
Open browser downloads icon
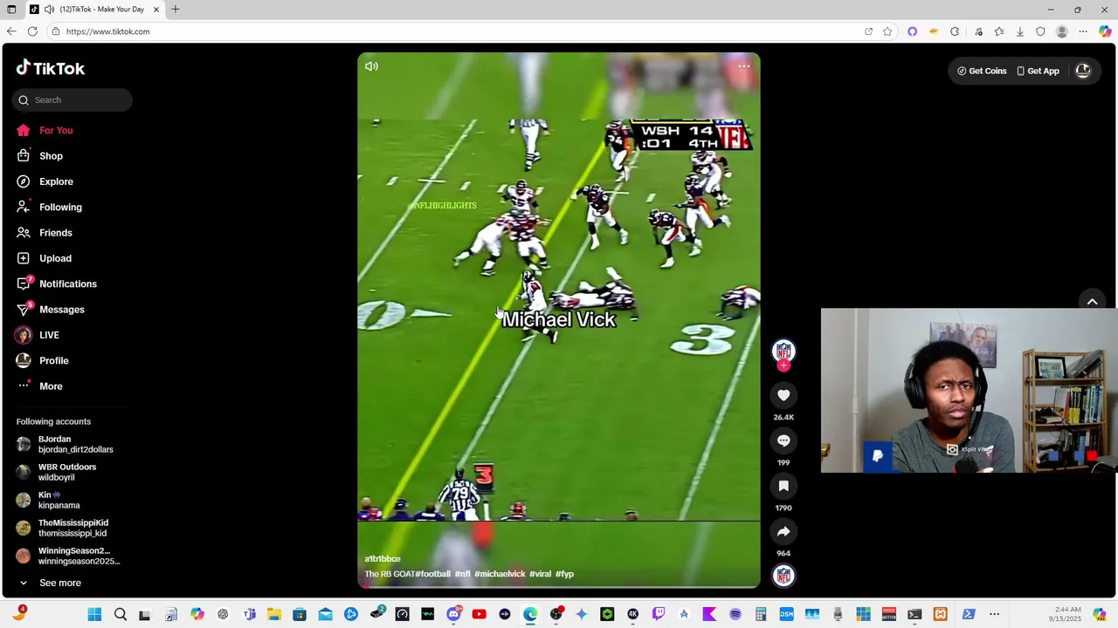pos(1019,31)
